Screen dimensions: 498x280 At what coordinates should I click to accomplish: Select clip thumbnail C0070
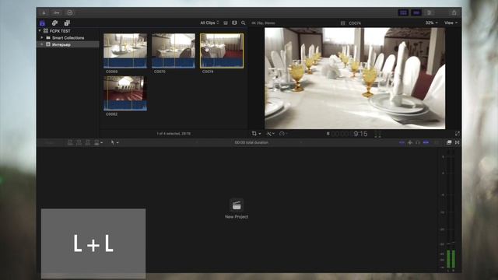174,51
